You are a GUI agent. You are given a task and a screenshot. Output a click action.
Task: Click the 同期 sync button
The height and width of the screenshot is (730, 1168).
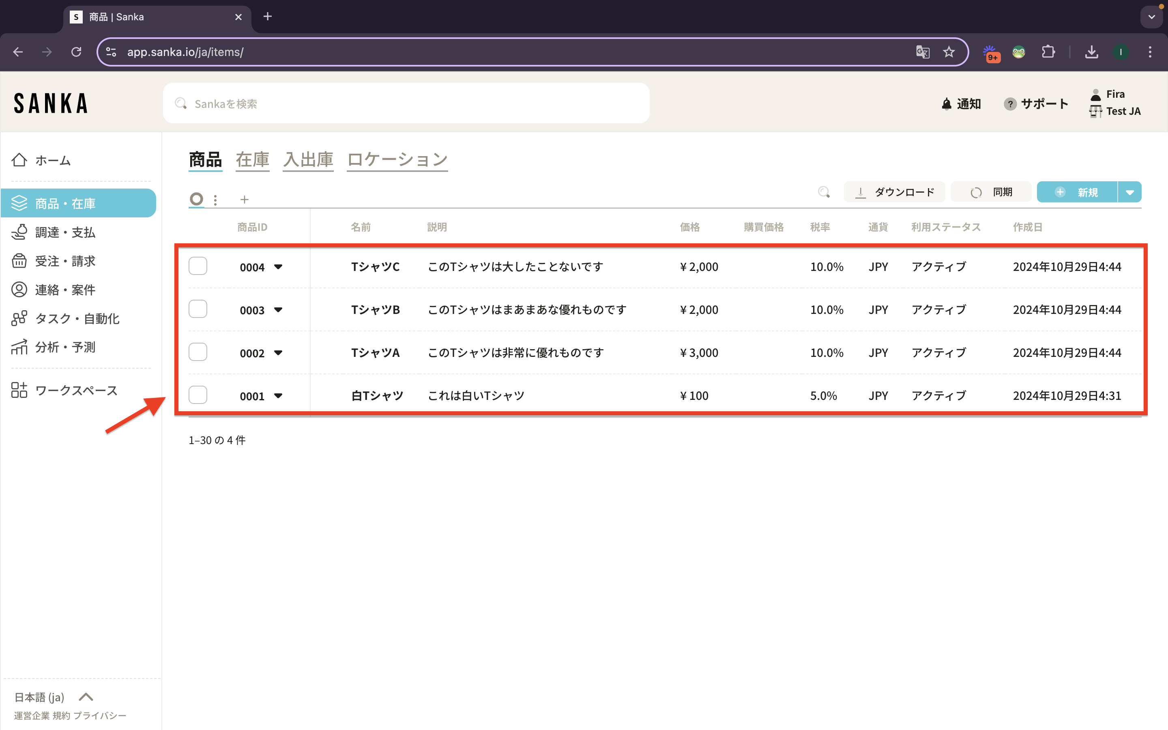click(991, 192)
